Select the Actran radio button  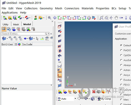tap(121, 70)
